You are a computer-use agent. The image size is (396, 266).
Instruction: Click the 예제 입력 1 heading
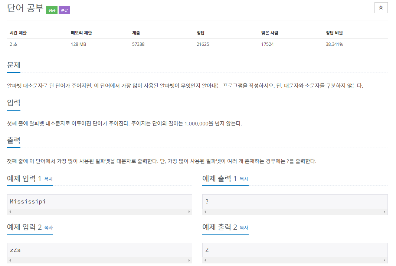(24, 179)
